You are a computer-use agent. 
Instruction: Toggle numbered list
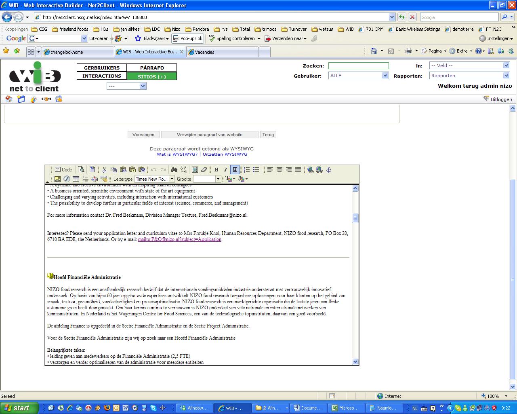coord(247,170)
